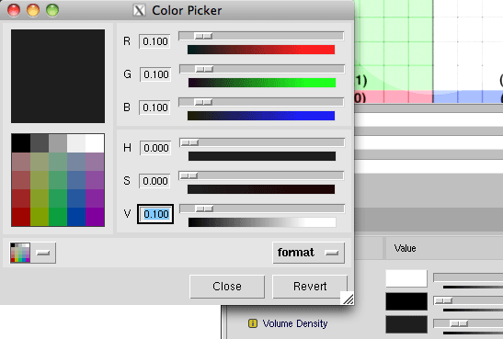Image resolution: width=503 pixels, height=339 pixels.
Task: Click the blue channel gradient bar
Action: 261,116
